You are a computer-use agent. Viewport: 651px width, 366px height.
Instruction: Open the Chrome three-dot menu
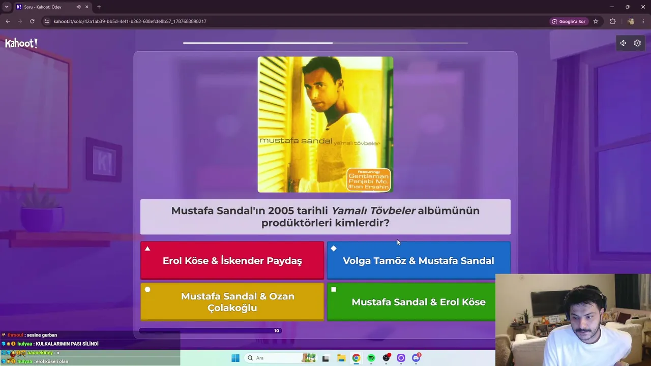pyautogui.click(x=643, y=21)
